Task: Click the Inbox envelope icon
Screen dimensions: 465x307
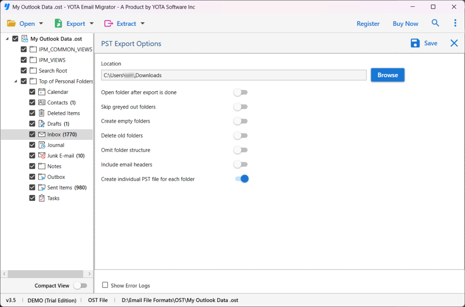Action: tap(42, 134)
